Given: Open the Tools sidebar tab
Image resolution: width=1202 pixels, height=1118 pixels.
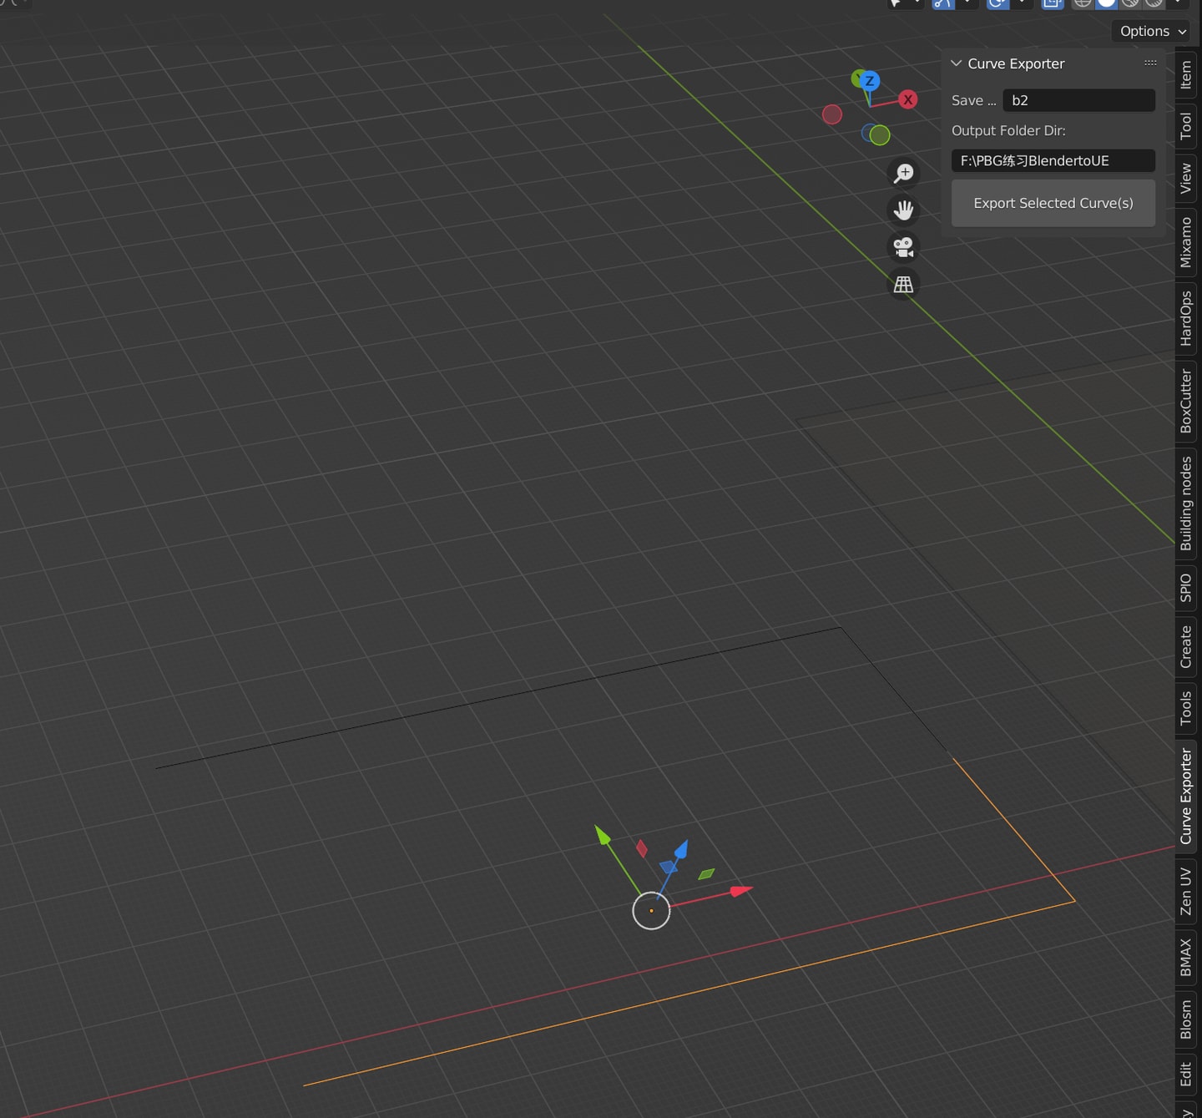Looking at the screenshot, I should pyautogui.click(x=1185, y=707).
